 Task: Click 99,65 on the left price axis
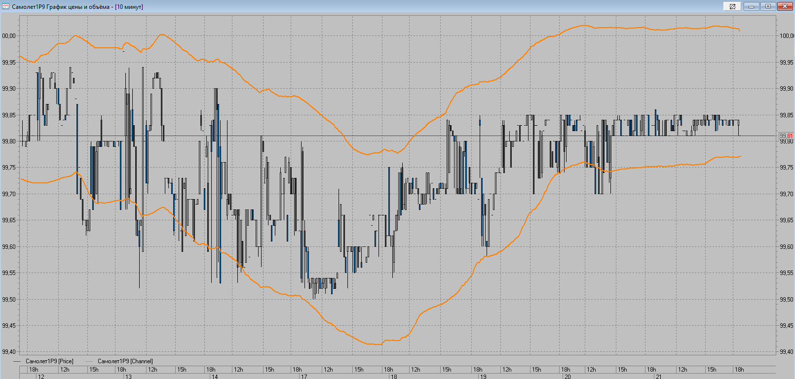[x=9, y=220]
